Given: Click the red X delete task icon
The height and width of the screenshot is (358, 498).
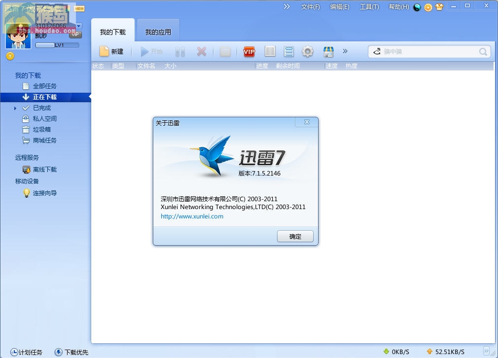Looking at the screenshot, I should pos(202,51).
